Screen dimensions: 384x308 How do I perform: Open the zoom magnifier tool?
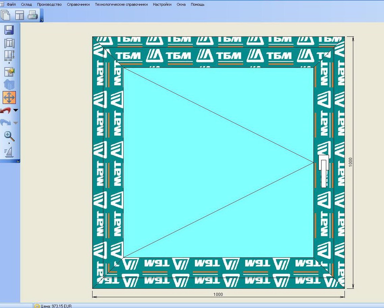point(9,136)
